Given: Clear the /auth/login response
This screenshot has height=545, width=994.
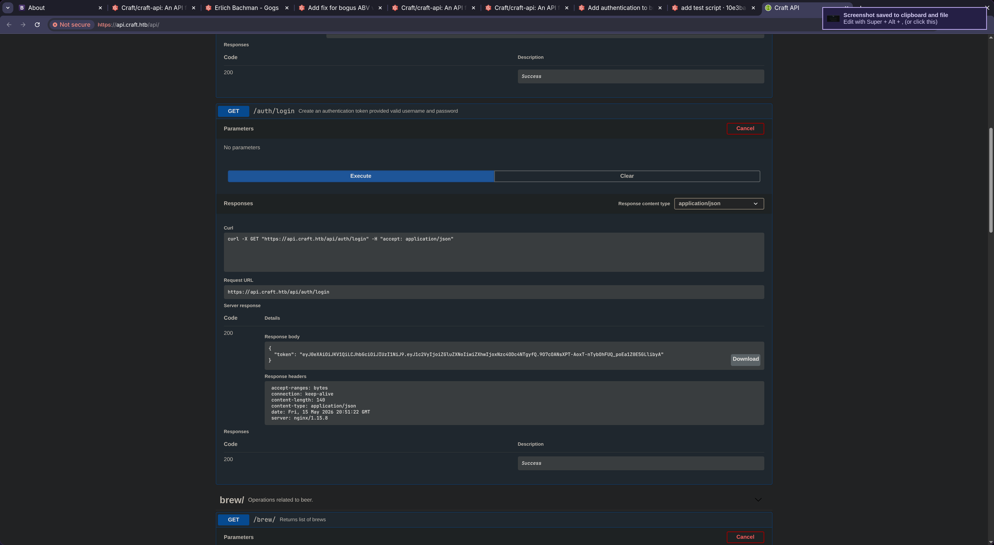Looking at the screenshot, I should click(627, 176).
